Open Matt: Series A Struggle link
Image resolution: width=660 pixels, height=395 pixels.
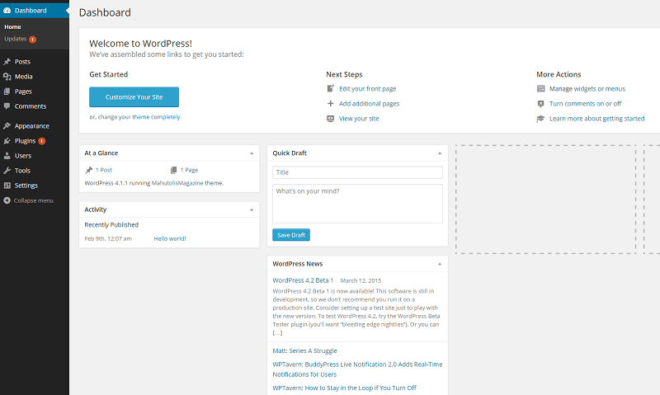pyautogui.click(x=304, y=350)
